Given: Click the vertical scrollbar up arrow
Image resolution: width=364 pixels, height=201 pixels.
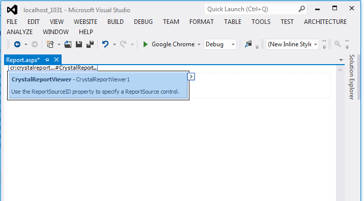Looking at the screenshot, I should tap(340, 70).
